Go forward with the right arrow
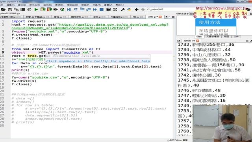 tap(143, 9)
